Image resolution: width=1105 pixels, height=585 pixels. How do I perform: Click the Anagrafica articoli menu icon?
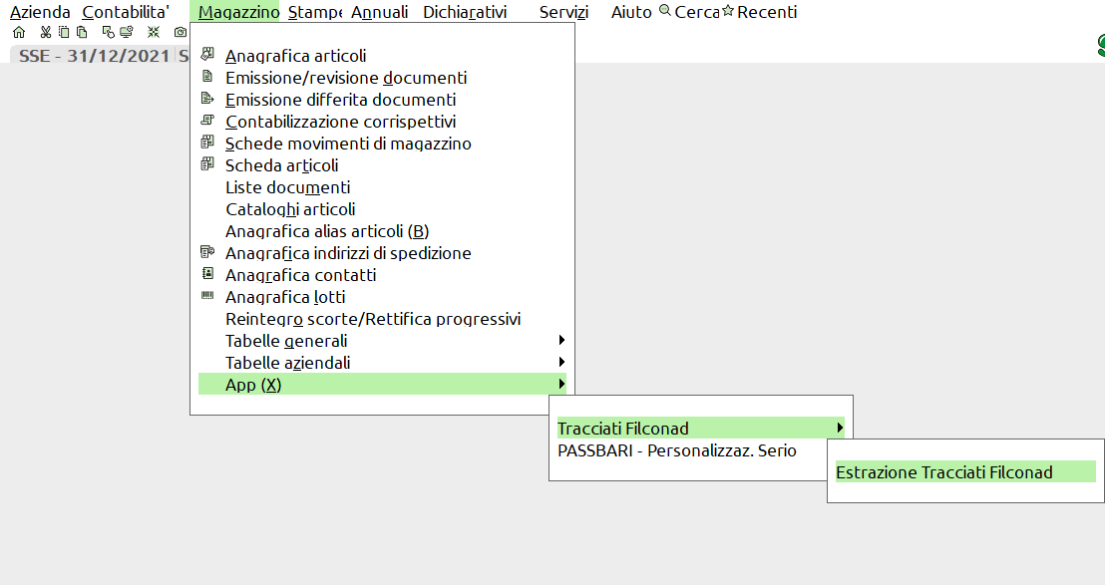207,55
